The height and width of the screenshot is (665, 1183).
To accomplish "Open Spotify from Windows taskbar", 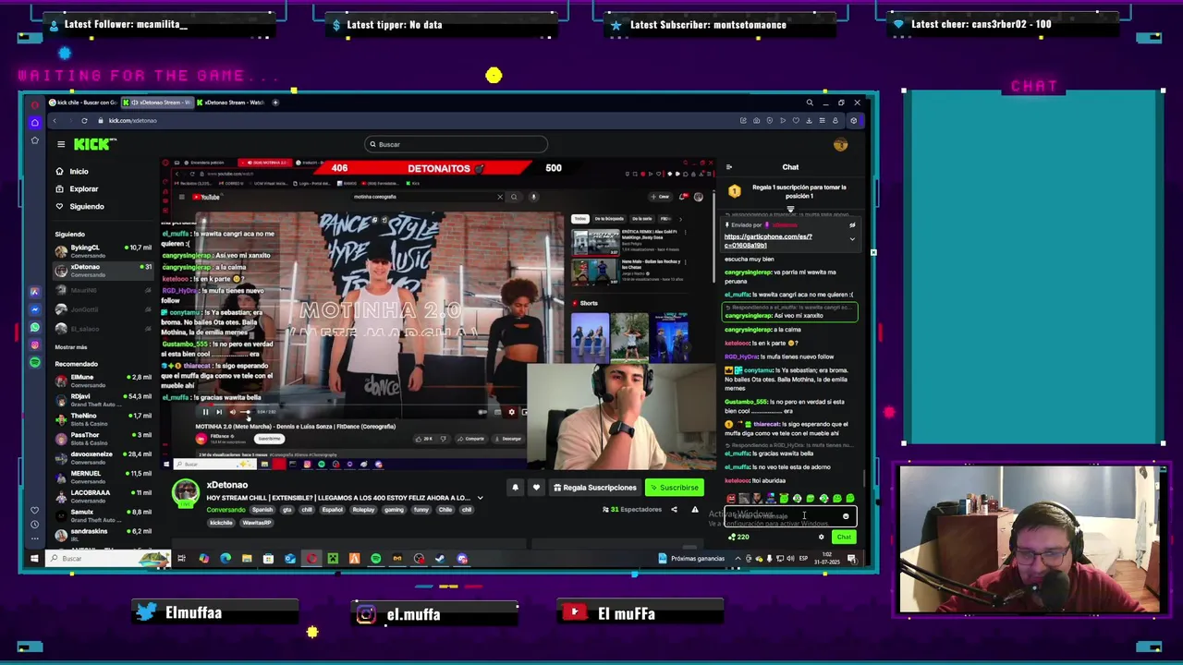I will 376,558.
